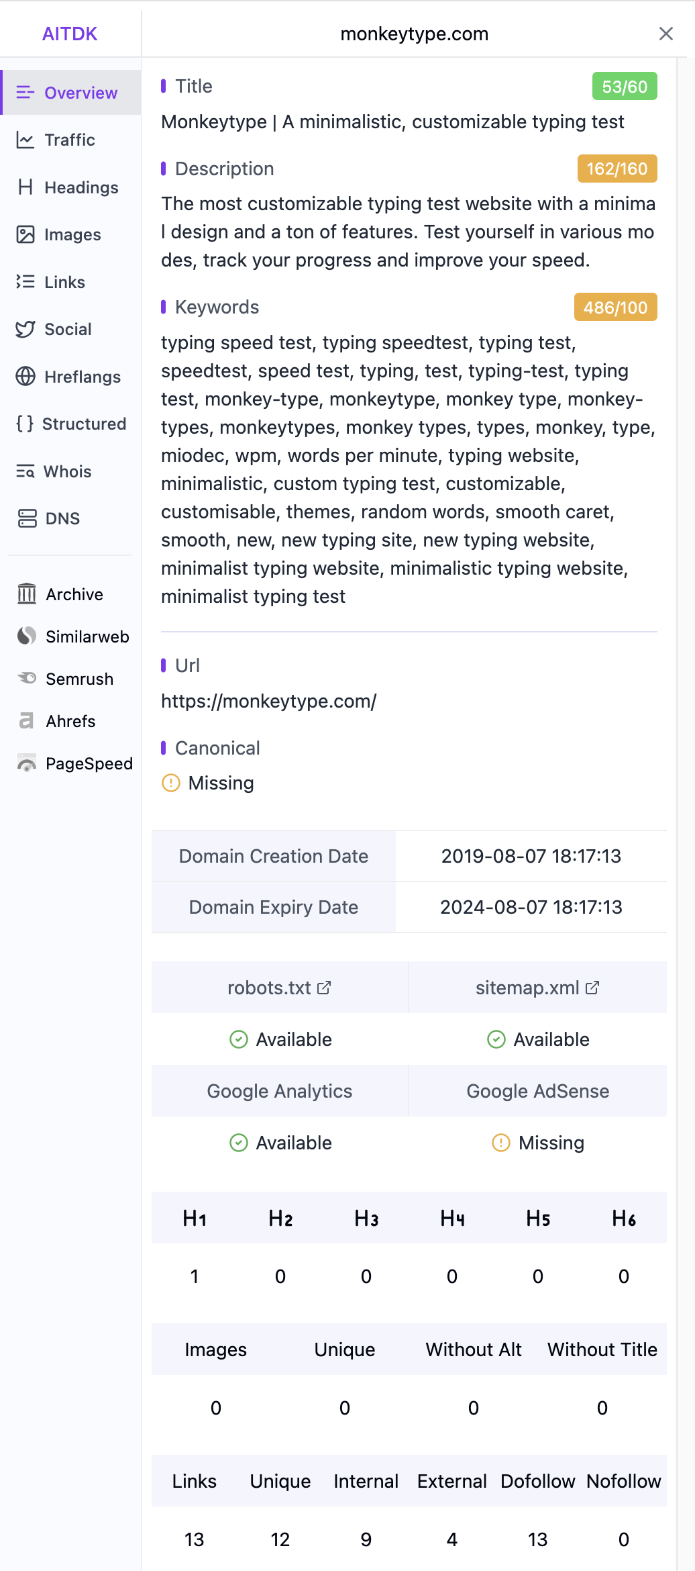Click the AITDK logo text
The height and width of the screenshot is (1571, 695).
[70, 34]
